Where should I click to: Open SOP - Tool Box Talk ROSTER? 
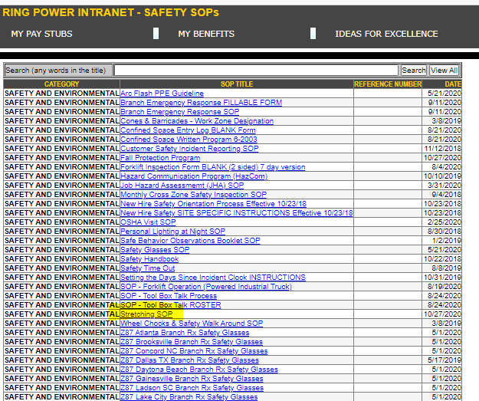pyautogui.click(x=170, y=305)
